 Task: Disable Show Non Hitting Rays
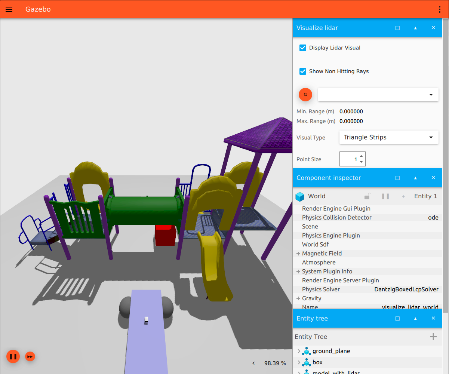point(303,71)
